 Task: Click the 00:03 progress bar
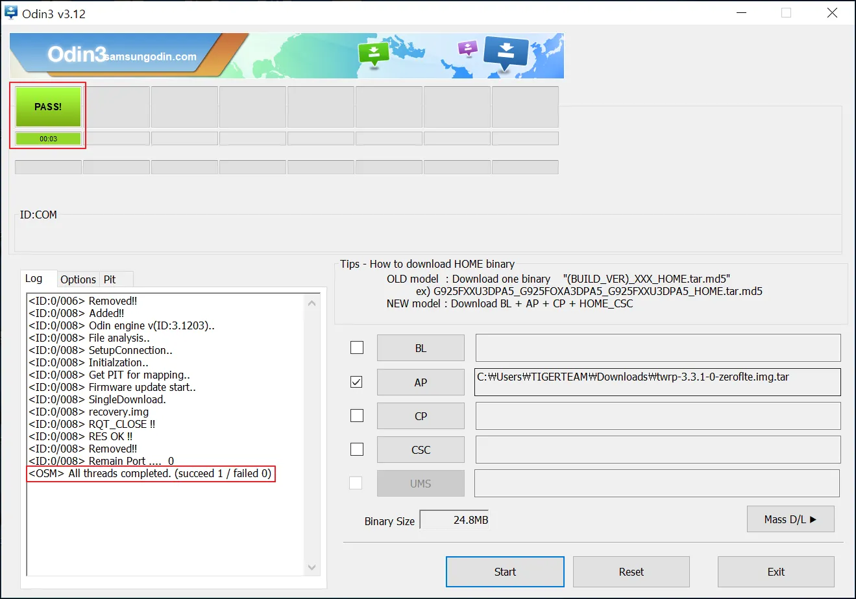pos(48,139)
